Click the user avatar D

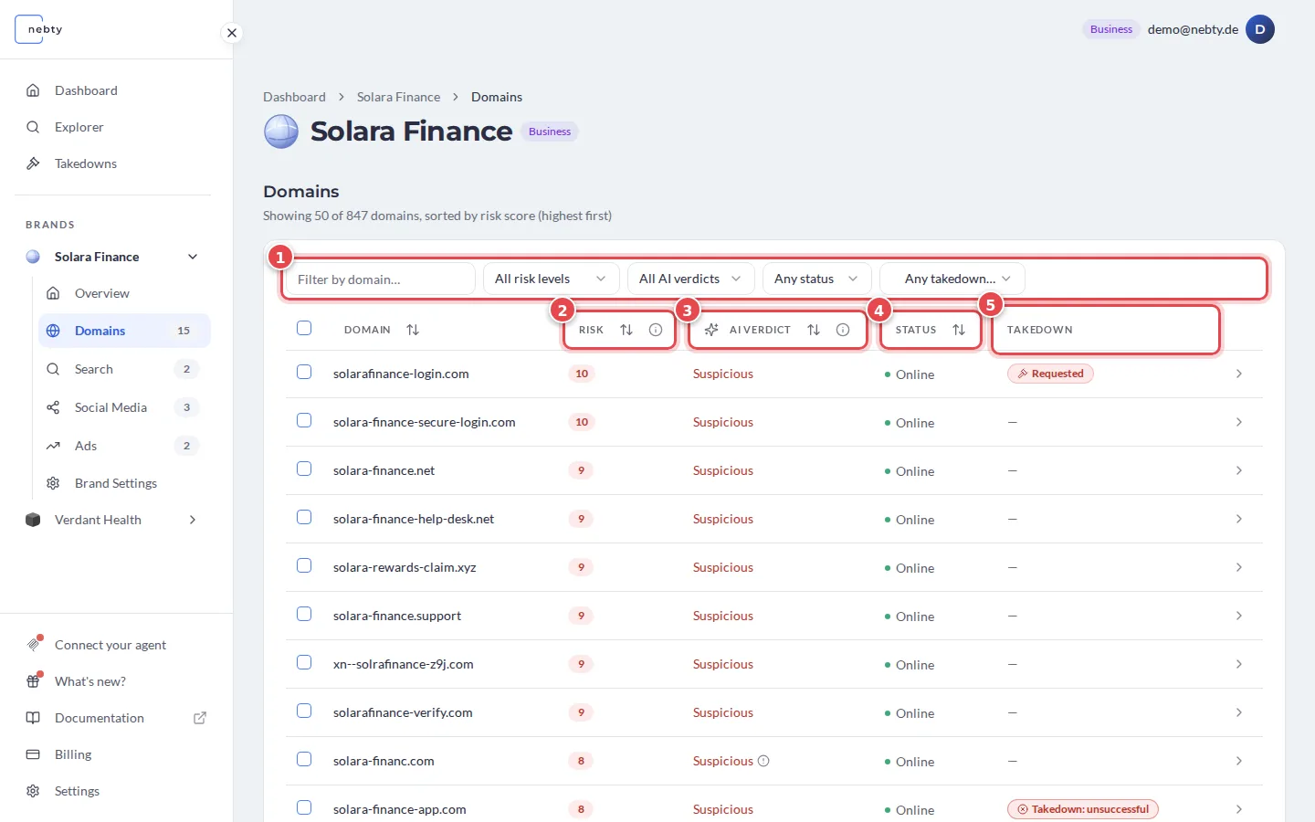click(1260, 29)
